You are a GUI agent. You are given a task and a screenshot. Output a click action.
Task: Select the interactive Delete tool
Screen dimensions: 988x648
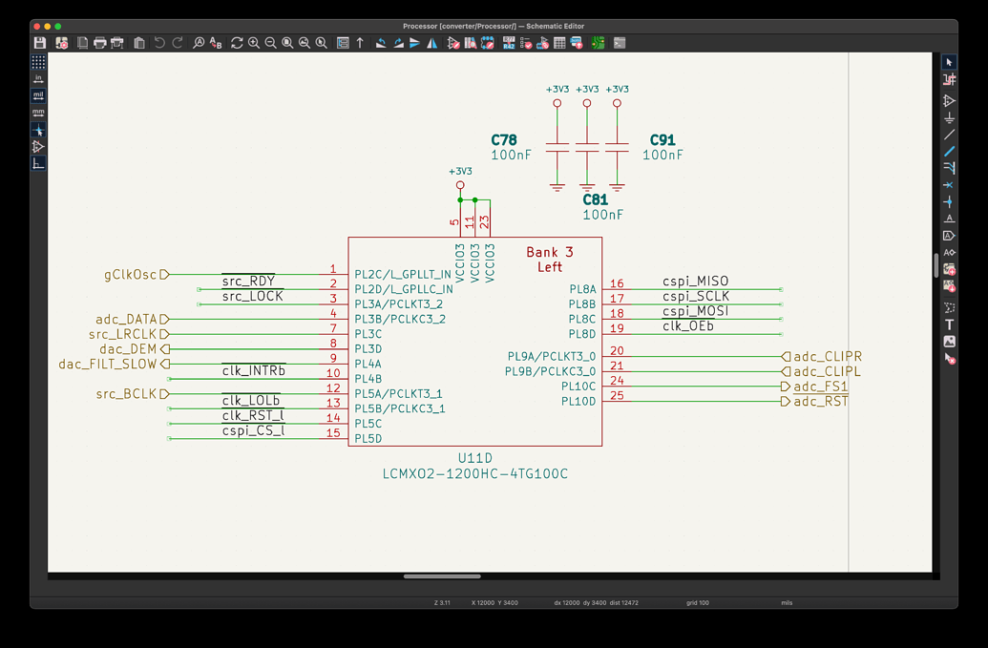(x=949, y=359)
